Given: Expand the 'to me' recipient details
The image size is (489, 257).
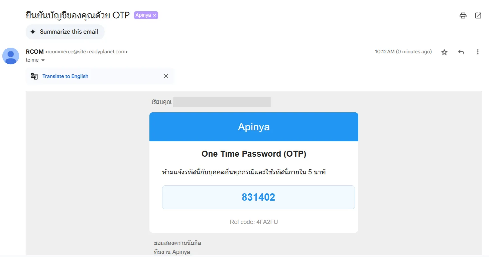Looking at the screenshot, I should click(43, 60).
